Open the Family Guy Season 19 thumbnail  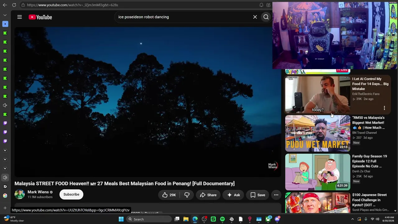point(317,172)
